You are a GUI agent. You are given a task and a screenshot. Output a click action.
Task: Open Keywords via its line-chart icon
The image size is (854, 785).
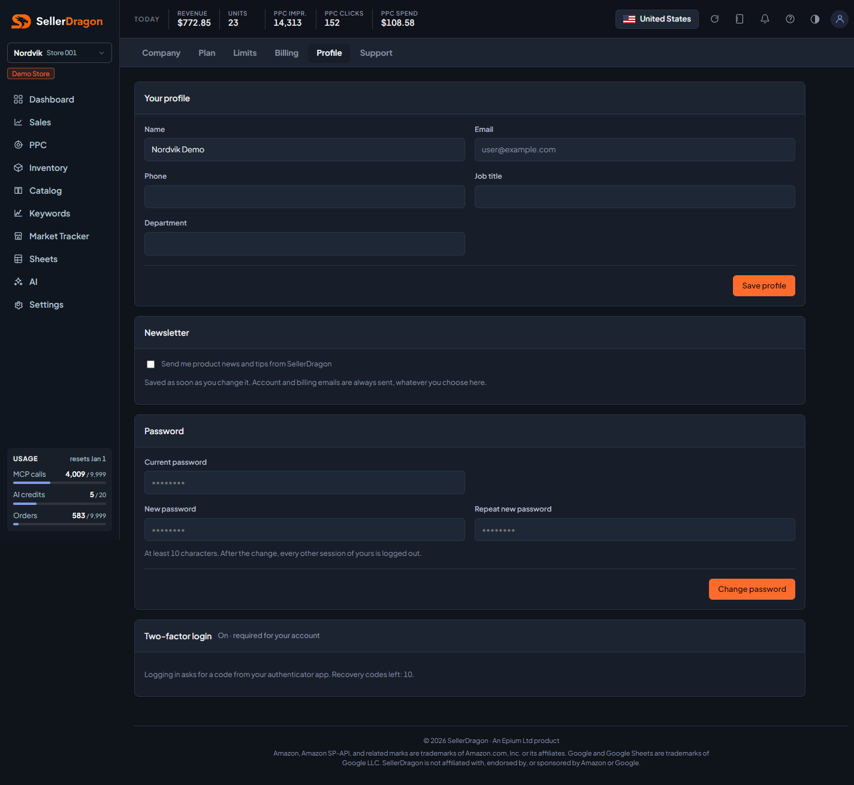(19, 213)
